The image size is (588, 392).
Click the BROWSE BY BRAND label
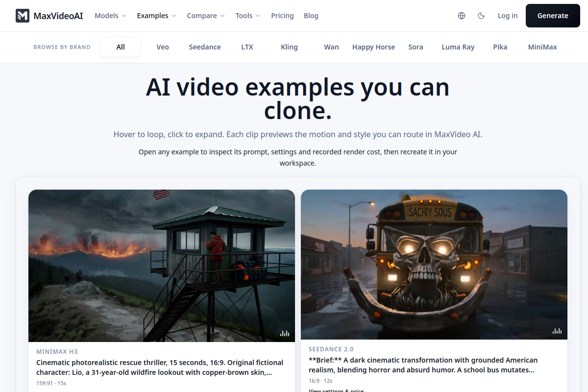(x=62, y=47)
